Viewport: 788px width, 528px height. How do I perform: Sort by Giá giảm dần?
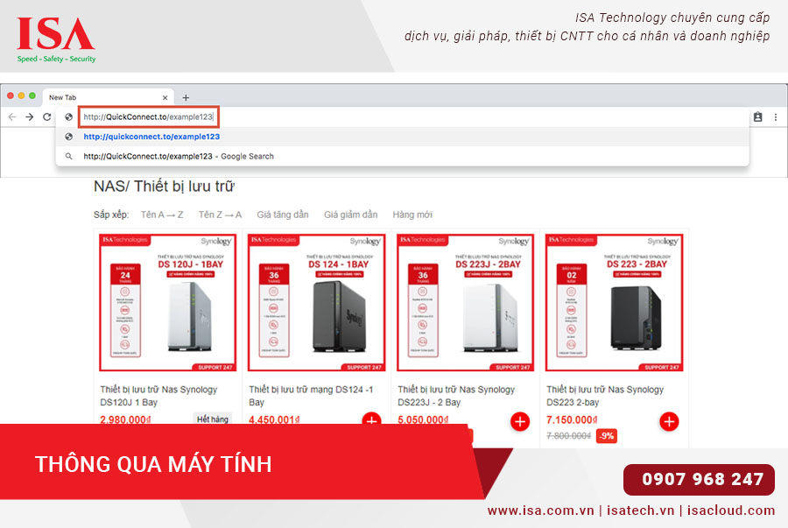pyautogui.click(x=350, y=215)
